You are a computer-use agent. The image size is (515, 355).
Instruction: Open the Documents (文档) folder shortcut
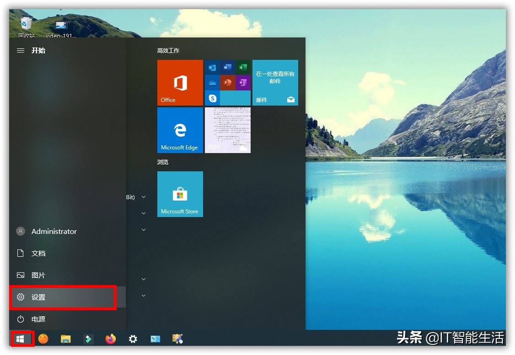pos(38,254)
